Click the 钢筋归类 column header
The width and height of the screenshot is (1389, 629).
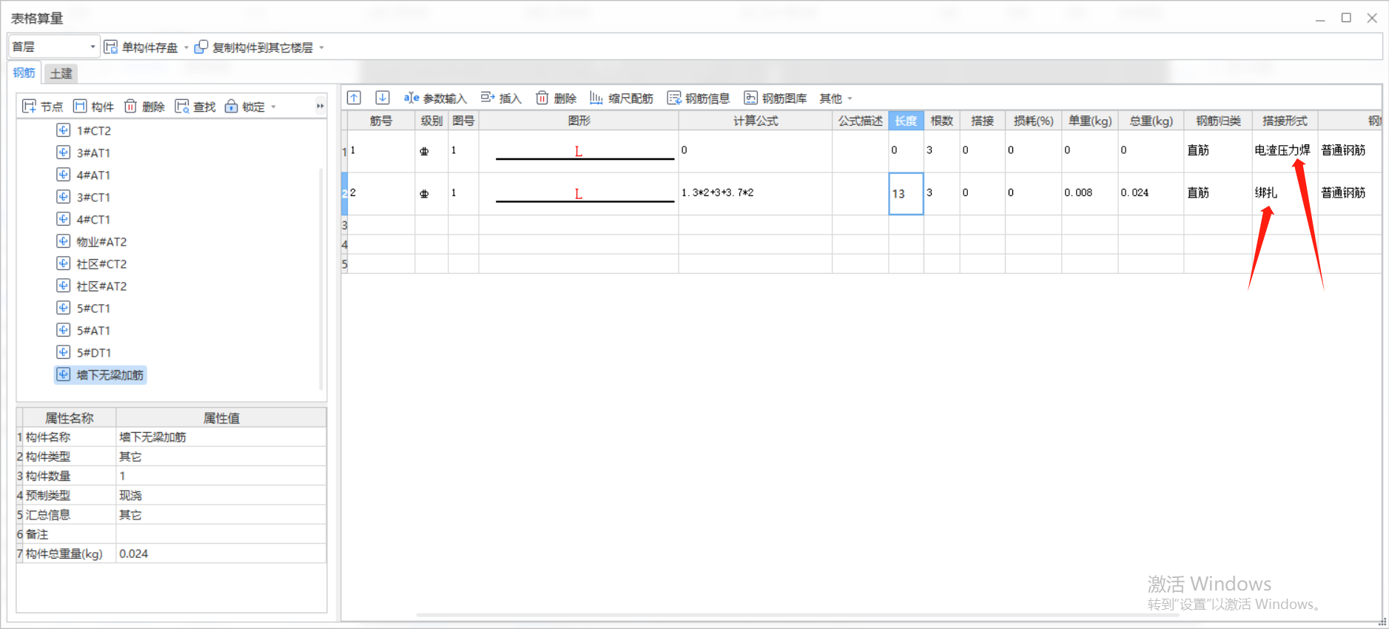1218,121
